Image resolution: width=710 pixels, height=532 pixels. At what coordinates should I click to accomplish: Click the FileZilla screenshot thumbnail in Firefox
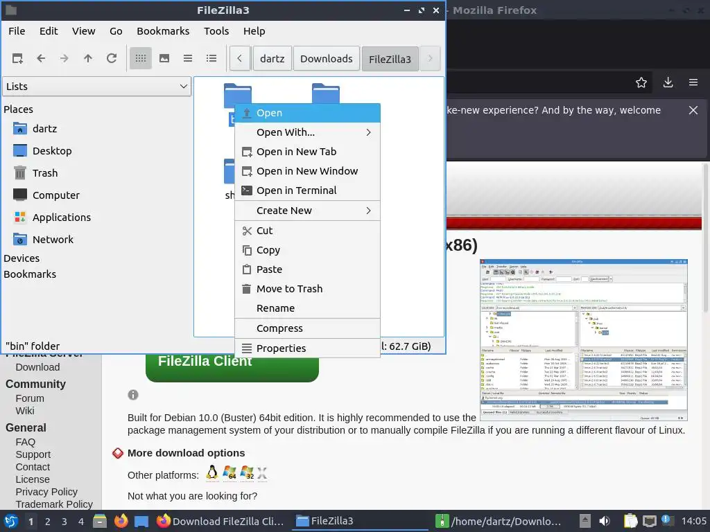[x=584, y=339]
